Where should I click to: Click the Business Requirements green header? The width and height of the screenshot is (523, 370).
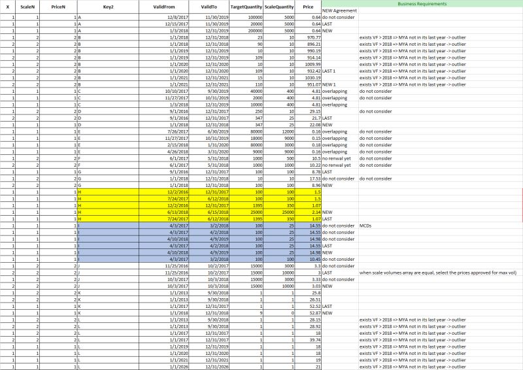(422, 4)
